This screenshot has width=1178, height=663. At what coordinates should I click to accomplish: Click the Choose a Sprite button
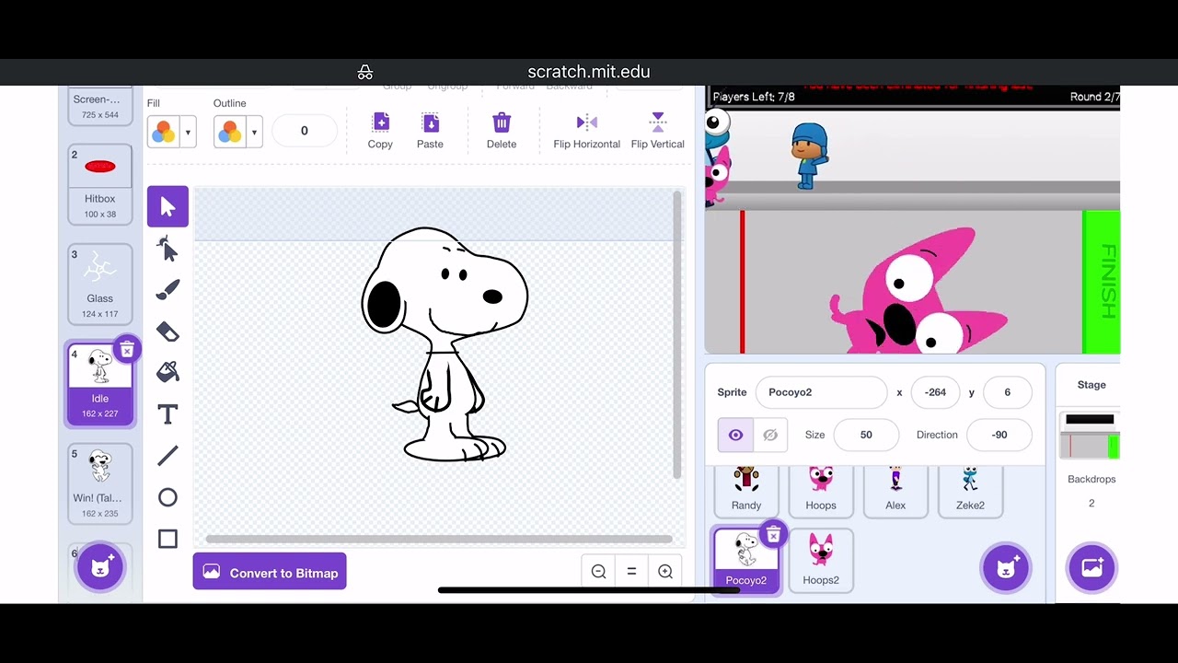(1005, 567)
